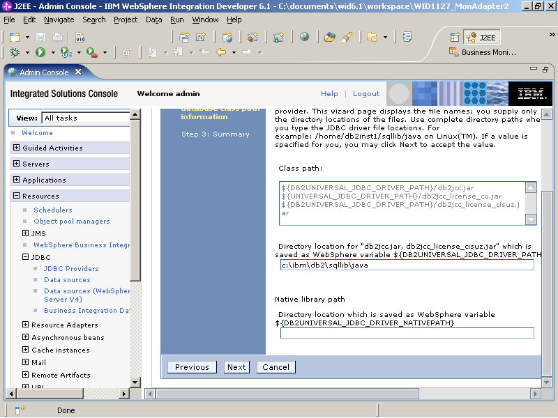Click the DB2 driver directory location field

pyautogui.click(x=407, y=265)
